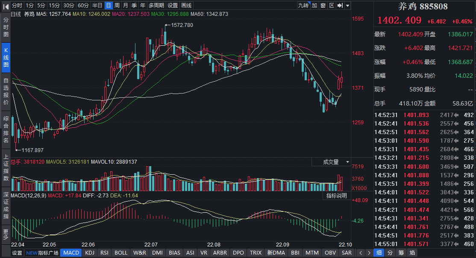Expand the top toolbar dropdown arrow
Image resolution: width=476 pixels, height=258 pixels.
[348, 6]
